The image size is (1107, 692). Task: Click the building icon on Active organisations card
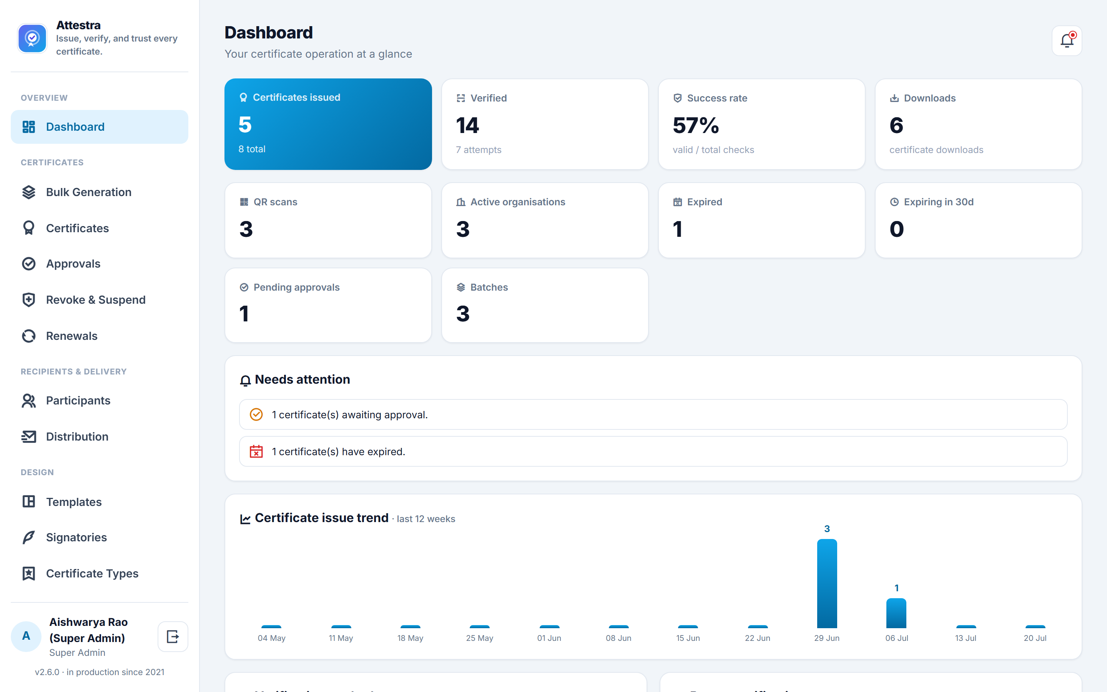click(460, 202)
